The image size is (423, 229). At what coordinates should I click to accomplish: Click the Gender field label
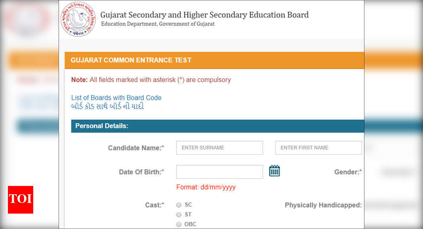point(347,172)
